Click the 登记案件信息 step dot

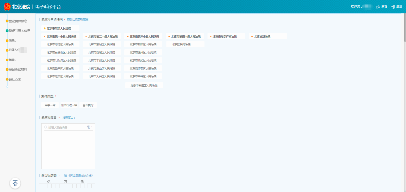pyautogui.click(x=7, y=21)
